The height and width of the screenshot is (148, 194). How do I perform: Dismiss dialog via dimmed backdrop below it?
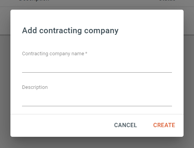tap(97, 143)
